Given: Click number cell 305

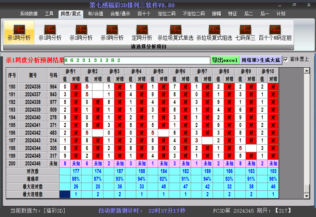Looking at the screenshot, I should [x=53, y=148].
